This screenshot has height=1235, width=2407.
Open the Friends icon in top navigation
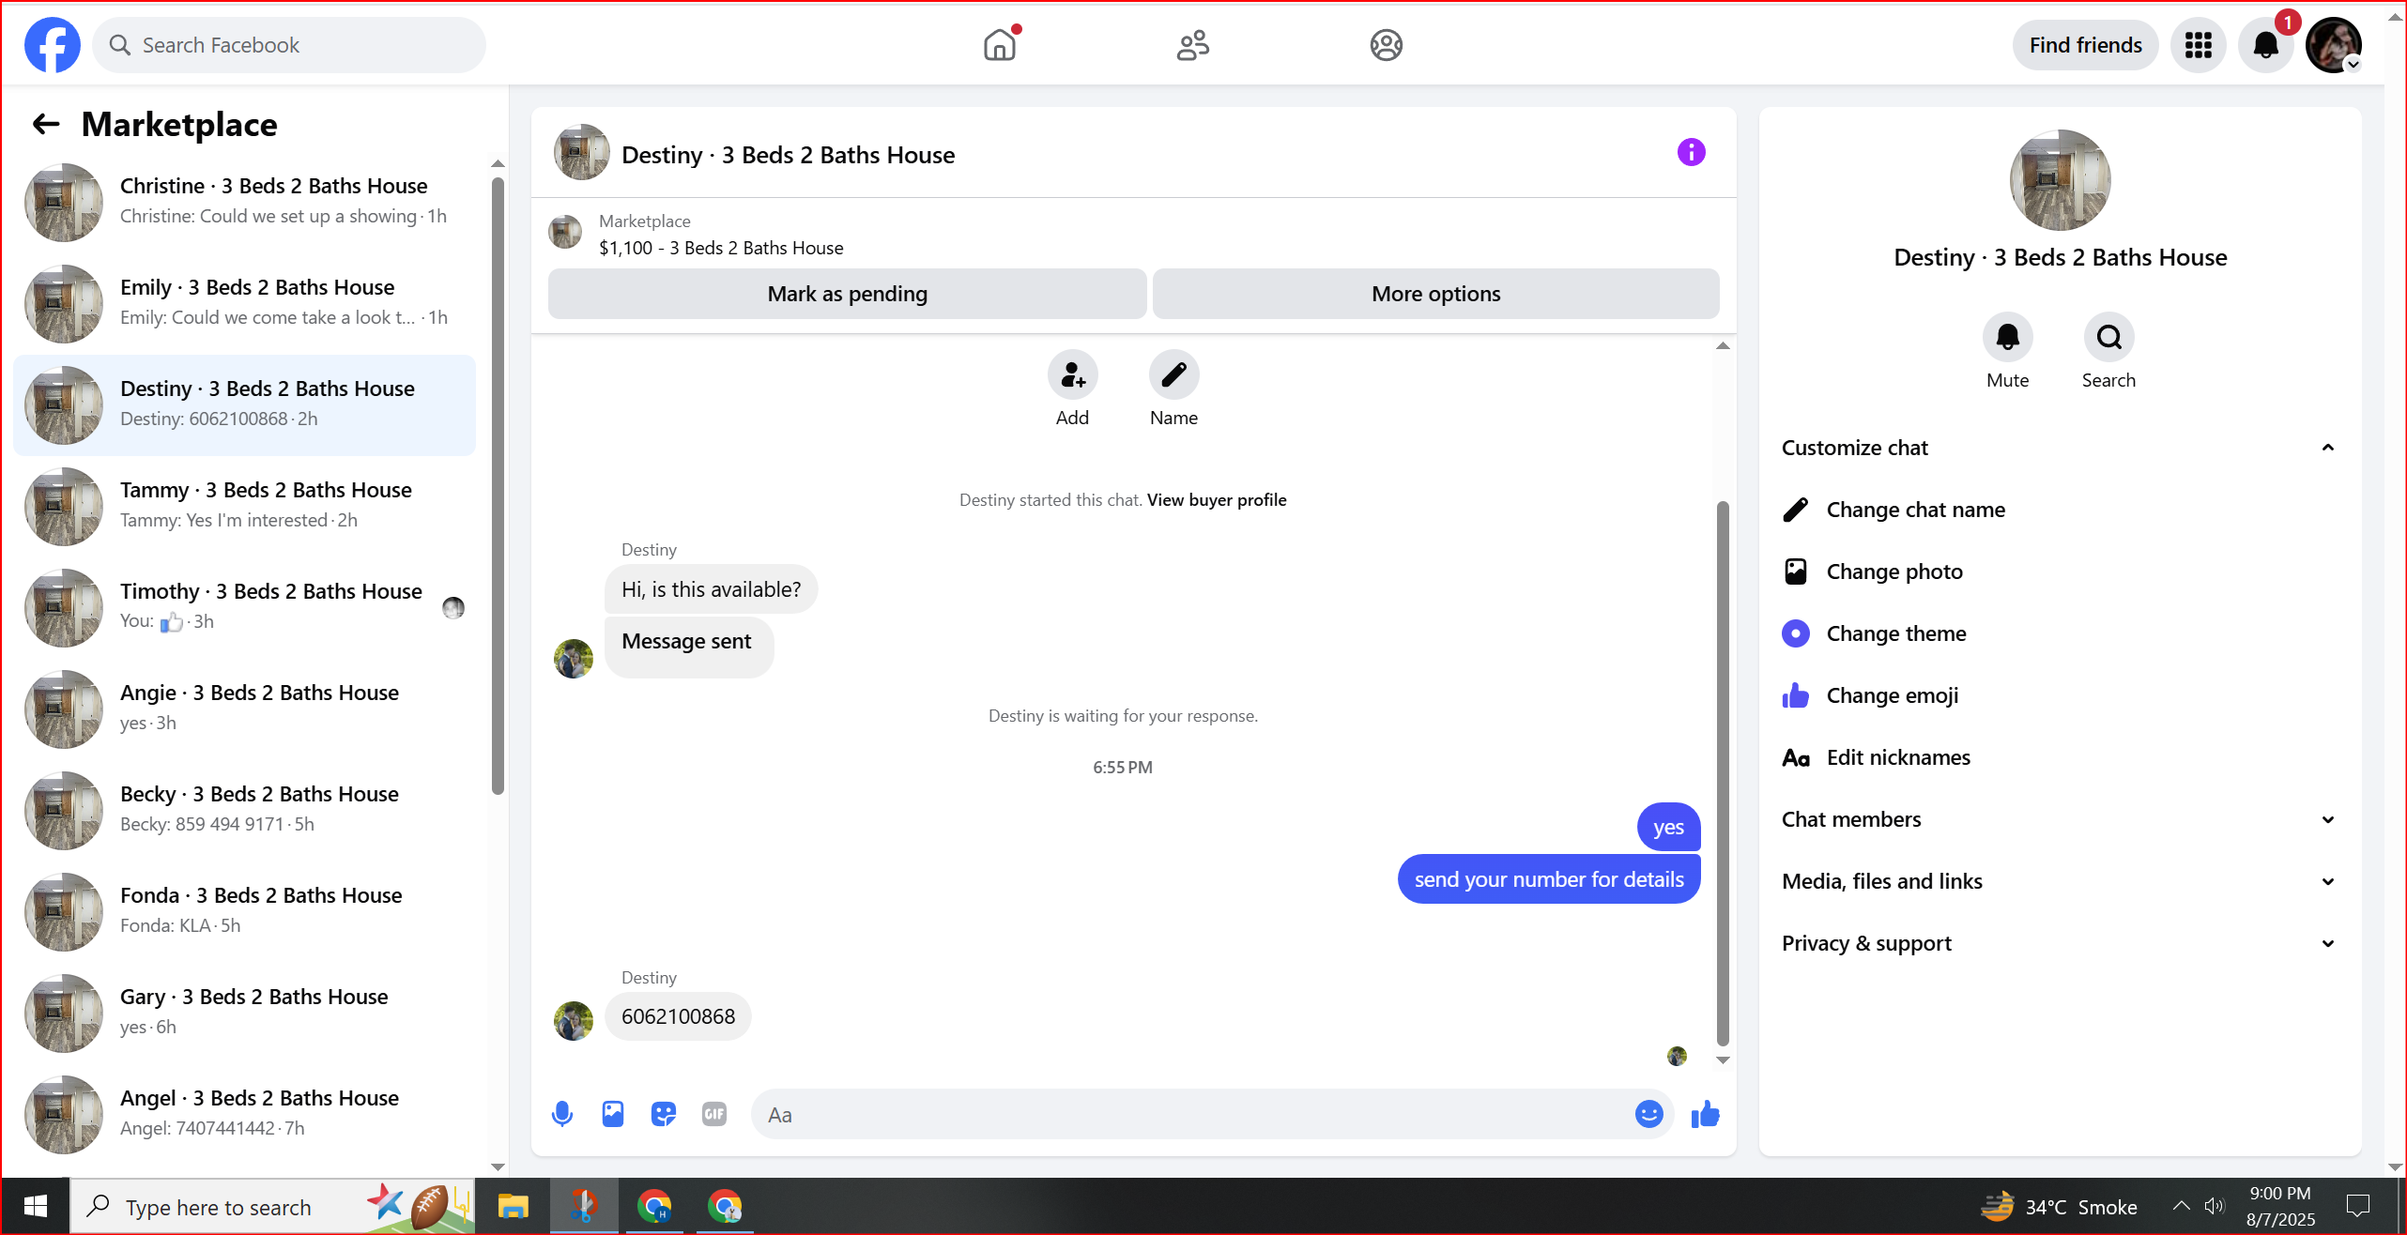point(1193,45)
